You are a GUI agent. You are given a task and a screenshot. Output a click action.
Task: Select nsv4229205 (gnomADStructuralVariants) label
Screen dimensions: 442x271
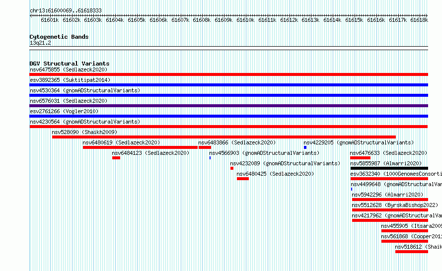coord(359,142)
